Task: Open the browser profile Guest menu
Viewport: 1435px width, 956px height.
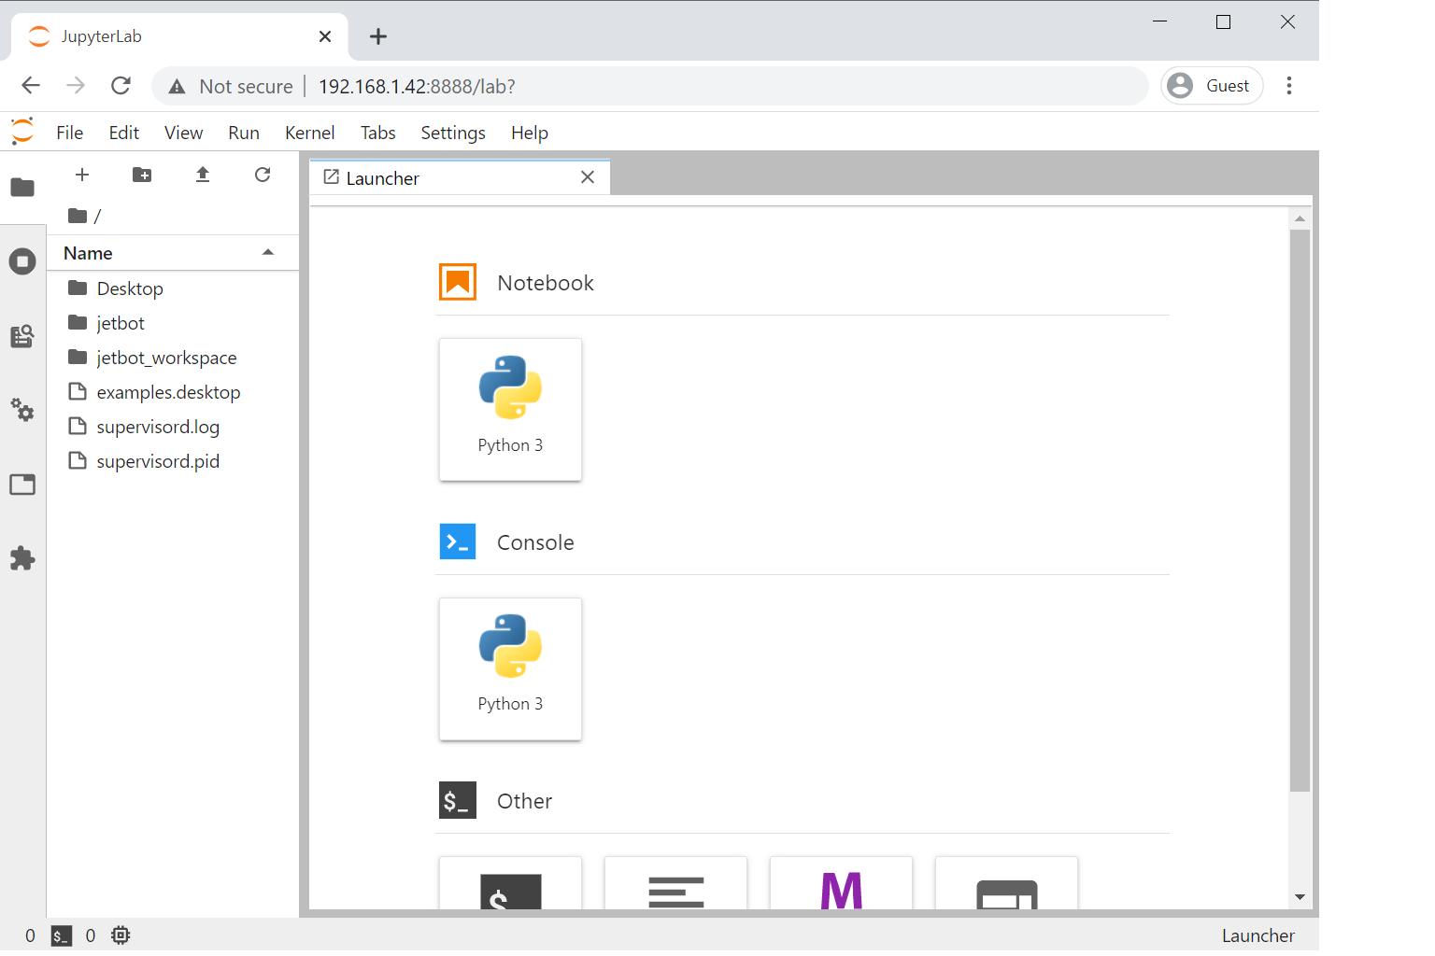Action: pyautogui.click(x=1212, y=85)
